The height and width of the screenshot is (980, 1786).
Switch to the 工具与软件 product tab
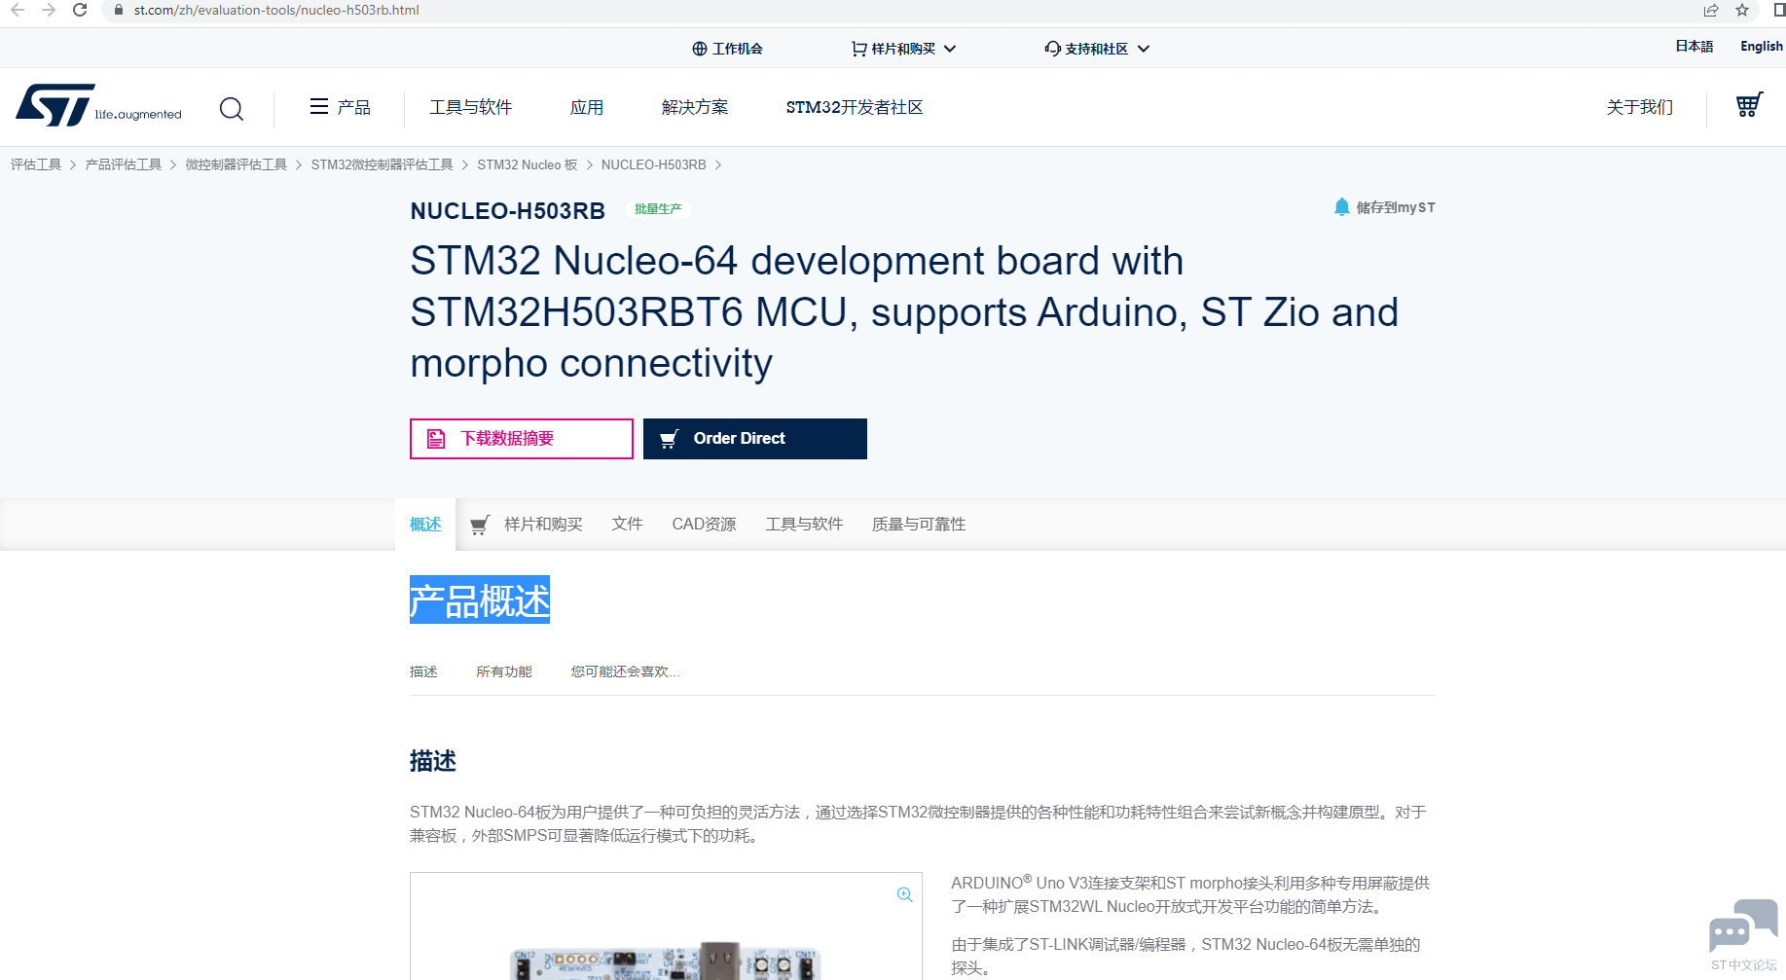tap(804, 525)
